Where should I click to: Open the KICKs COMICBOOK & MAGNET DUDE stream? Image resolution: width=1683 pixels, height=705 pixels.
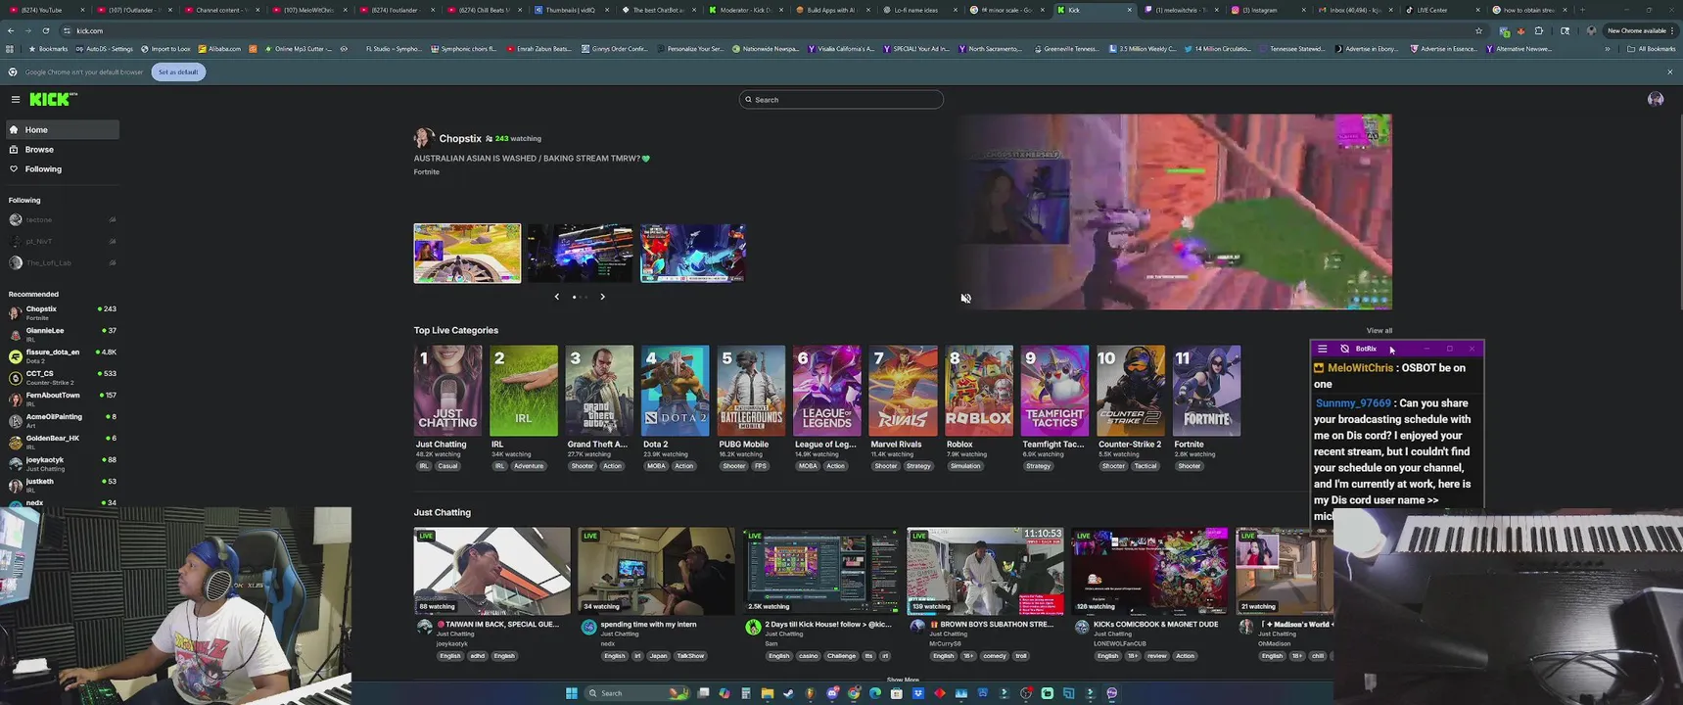click(x=1149, y=571)
